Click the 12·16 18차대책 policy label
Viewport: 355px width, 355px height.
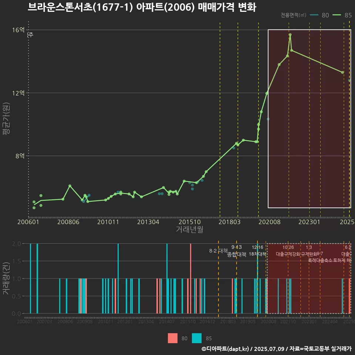[257, 251]
